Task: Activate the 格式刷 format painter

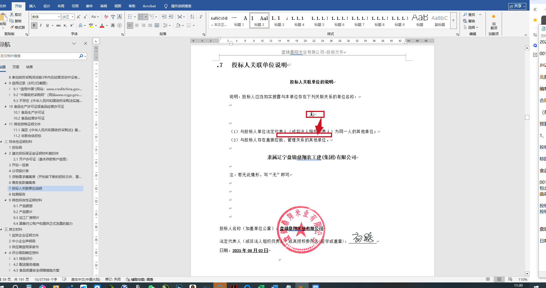Action: pyautogui.click(x=17, y=27)
